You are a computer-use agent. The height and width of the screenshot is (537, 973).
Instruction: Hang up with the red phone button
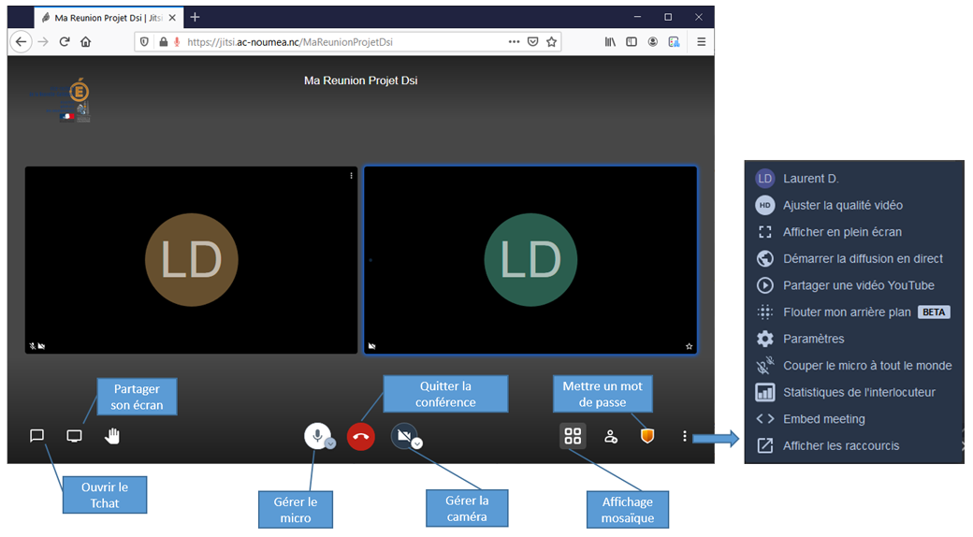[x=361, y=437]
